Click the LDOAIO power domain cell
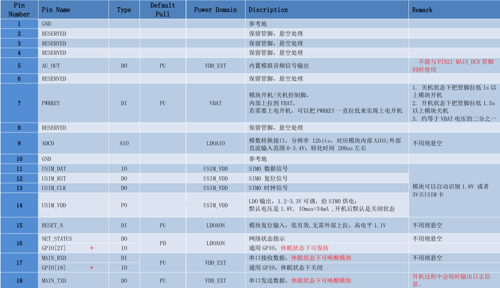This screenshot has width=500, height=288. coord(216,144)
